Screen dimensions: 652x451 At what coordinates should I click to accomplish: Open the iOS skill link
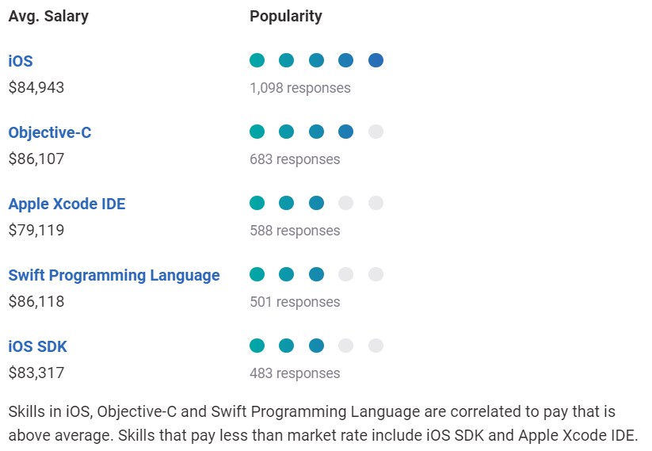21,61
